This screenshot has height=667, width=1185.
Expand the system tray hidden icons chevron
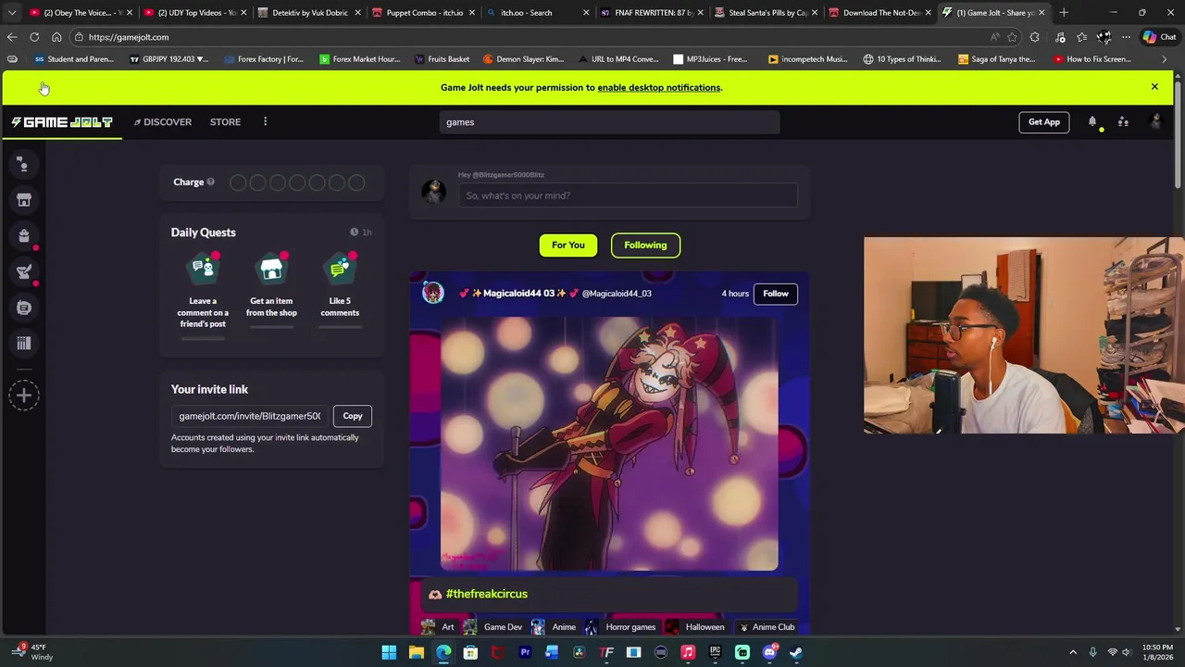(1073, 652)
